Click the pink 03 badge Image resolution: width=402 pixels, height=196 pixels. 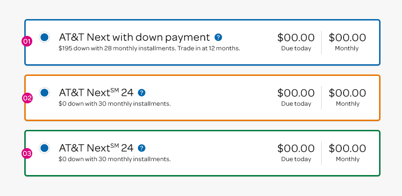coord(27,154)
